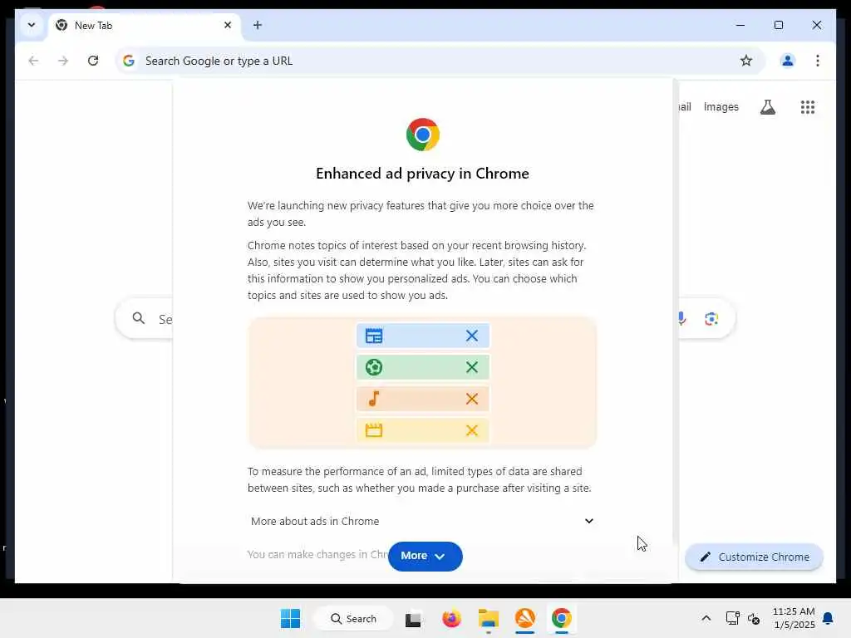Open Chrome's three-dot menu

818,61
